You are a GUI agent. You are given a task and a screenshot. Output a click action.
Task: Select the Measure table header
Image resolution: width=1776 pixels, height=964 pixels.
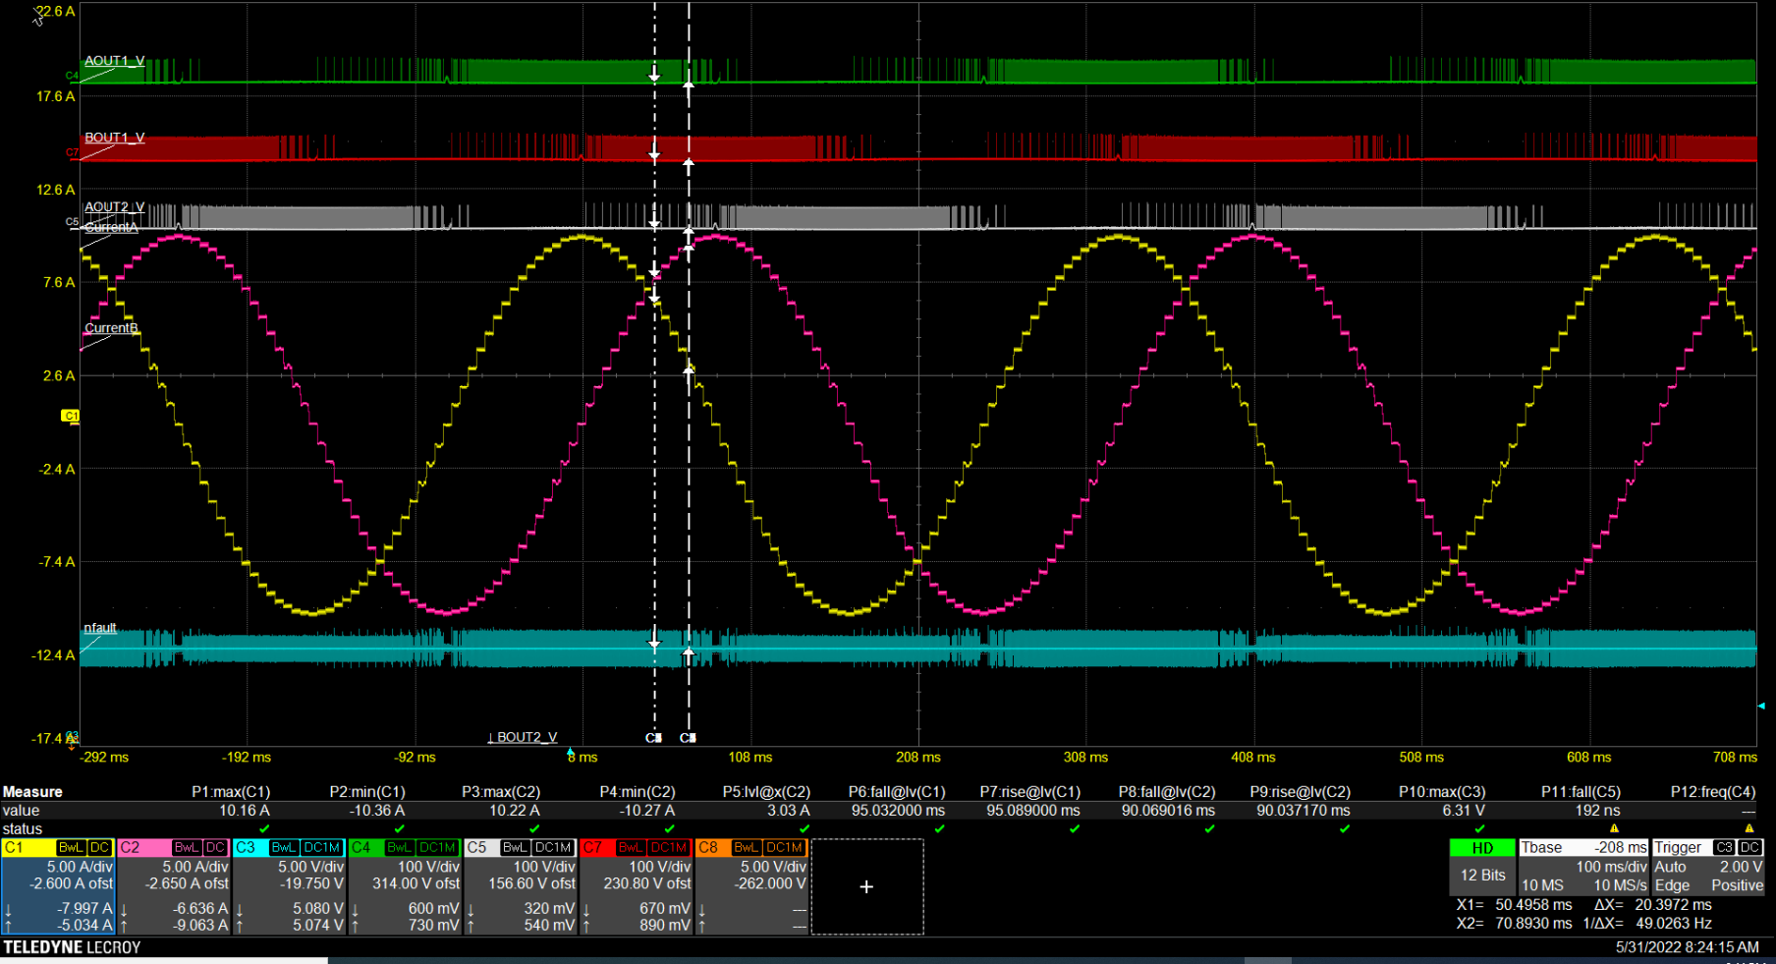33,791
